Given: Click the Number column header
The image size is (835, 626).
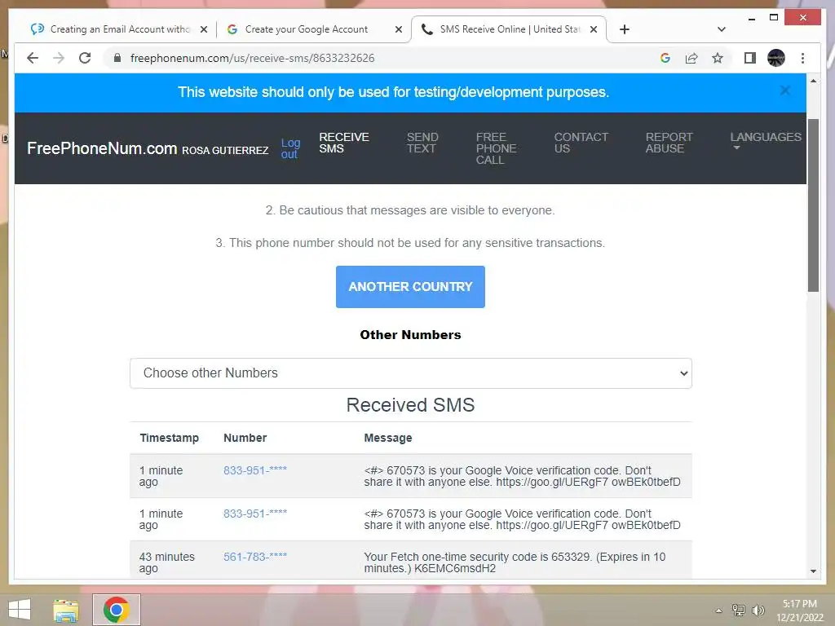Looking at the screenshot, I should pos(245,438).
